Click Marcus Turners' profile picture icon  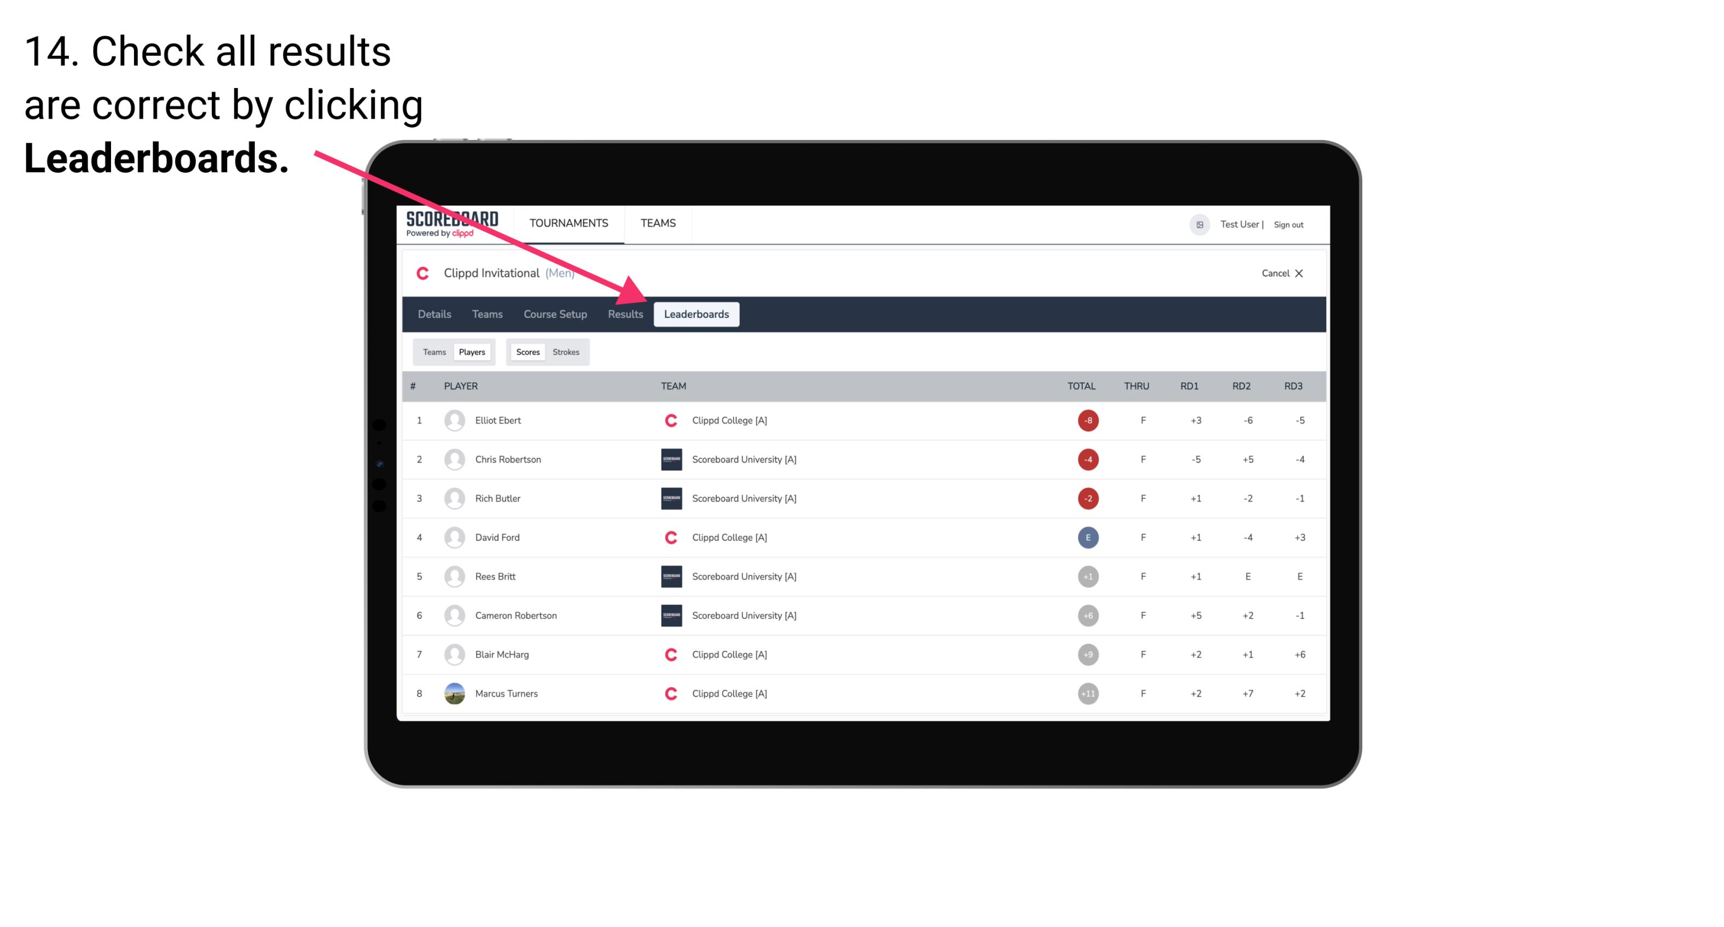tap(453, 693)
